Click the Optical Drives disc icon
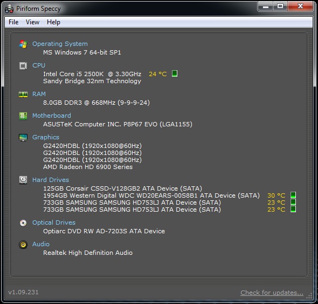 tap(23, 223)
